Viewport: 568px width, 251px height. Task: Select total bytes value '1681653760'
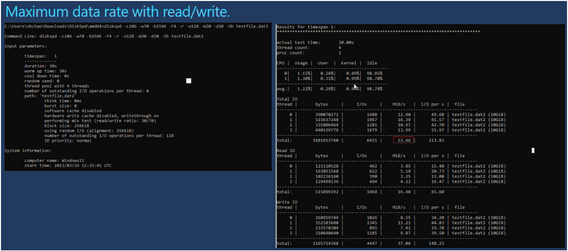(x=326, y=140)
